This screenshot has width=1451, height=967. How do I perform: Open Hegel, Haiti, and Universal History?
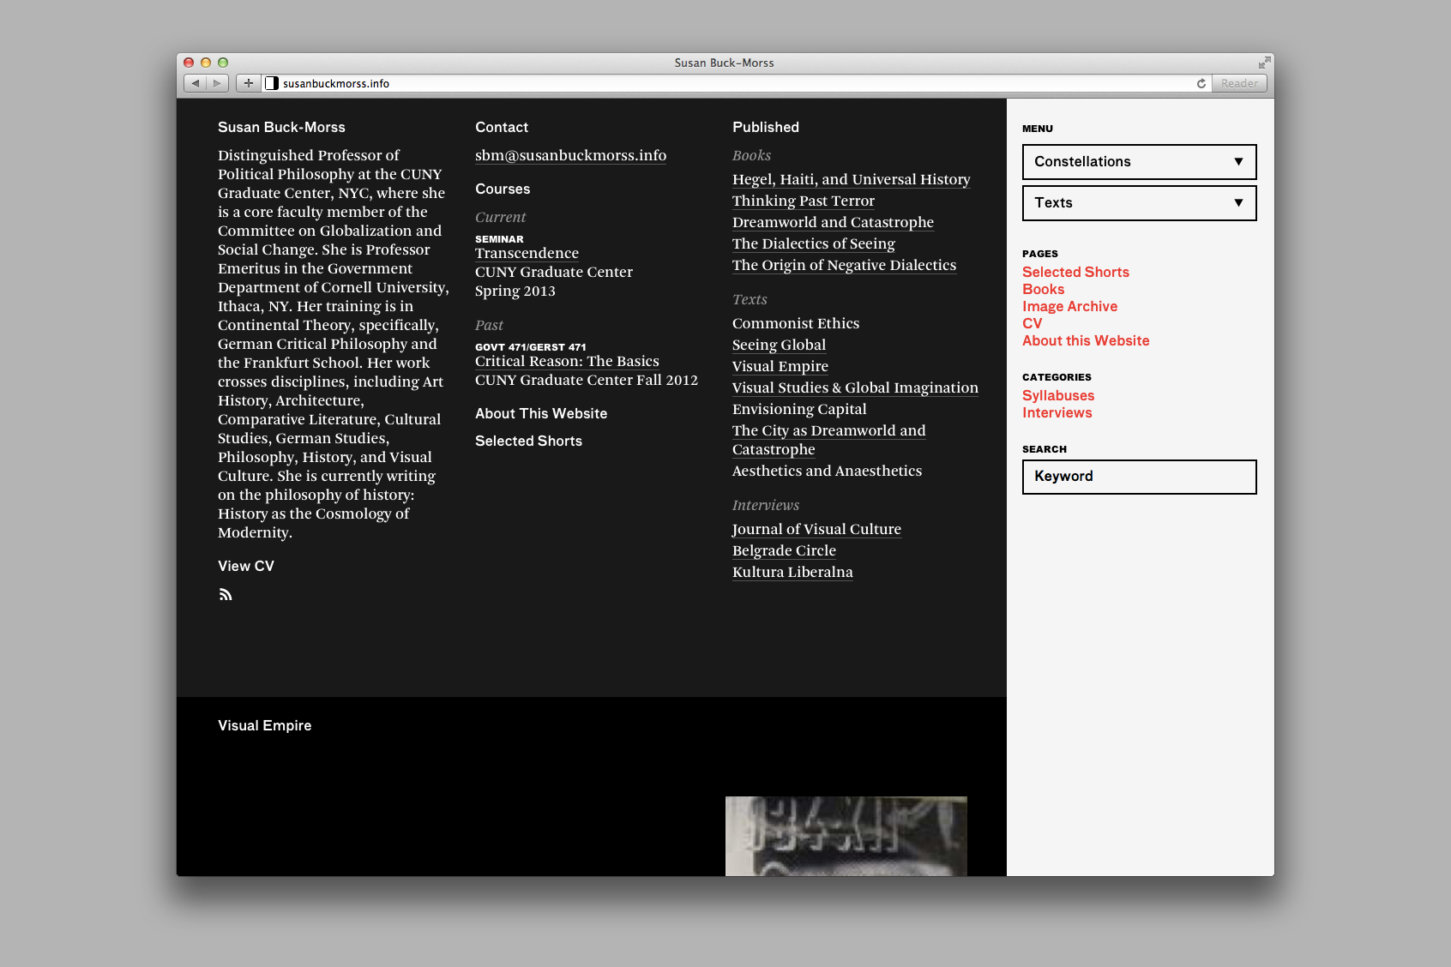click(x=851, y=179)
